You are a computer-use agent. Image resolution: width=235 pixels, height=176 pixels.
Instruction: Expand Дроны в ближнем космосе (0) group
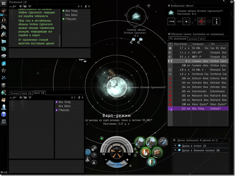tap(175, 150)
